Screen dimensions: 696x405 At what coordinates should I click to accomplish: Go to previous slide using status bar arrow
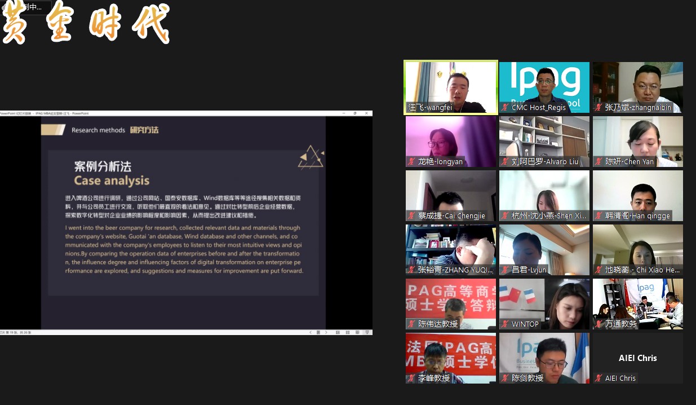pyautogui.click(x=310, y=333)
